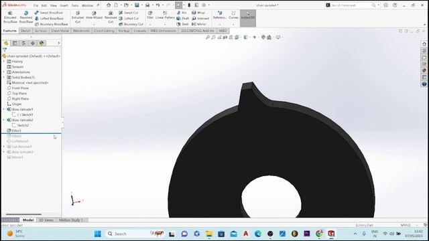The height and width of the screenshot is (241, 429).
Task: Activate the Linear Pattern tool
Action: coord(165,15)
